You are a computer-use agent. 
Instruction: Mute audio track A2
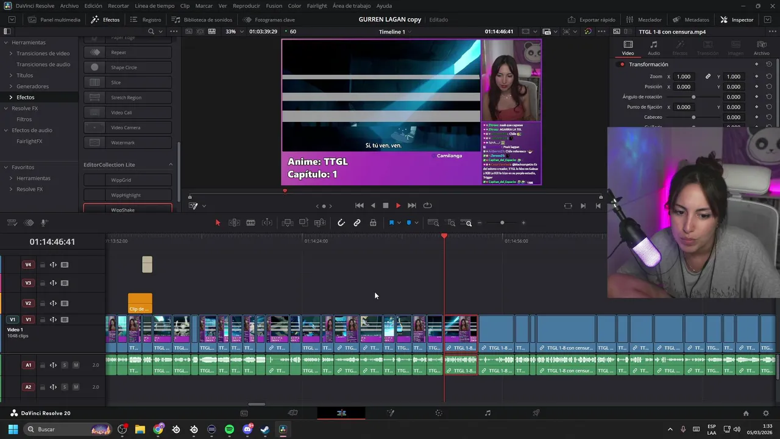pyautogui.click(x=76, y=387)
